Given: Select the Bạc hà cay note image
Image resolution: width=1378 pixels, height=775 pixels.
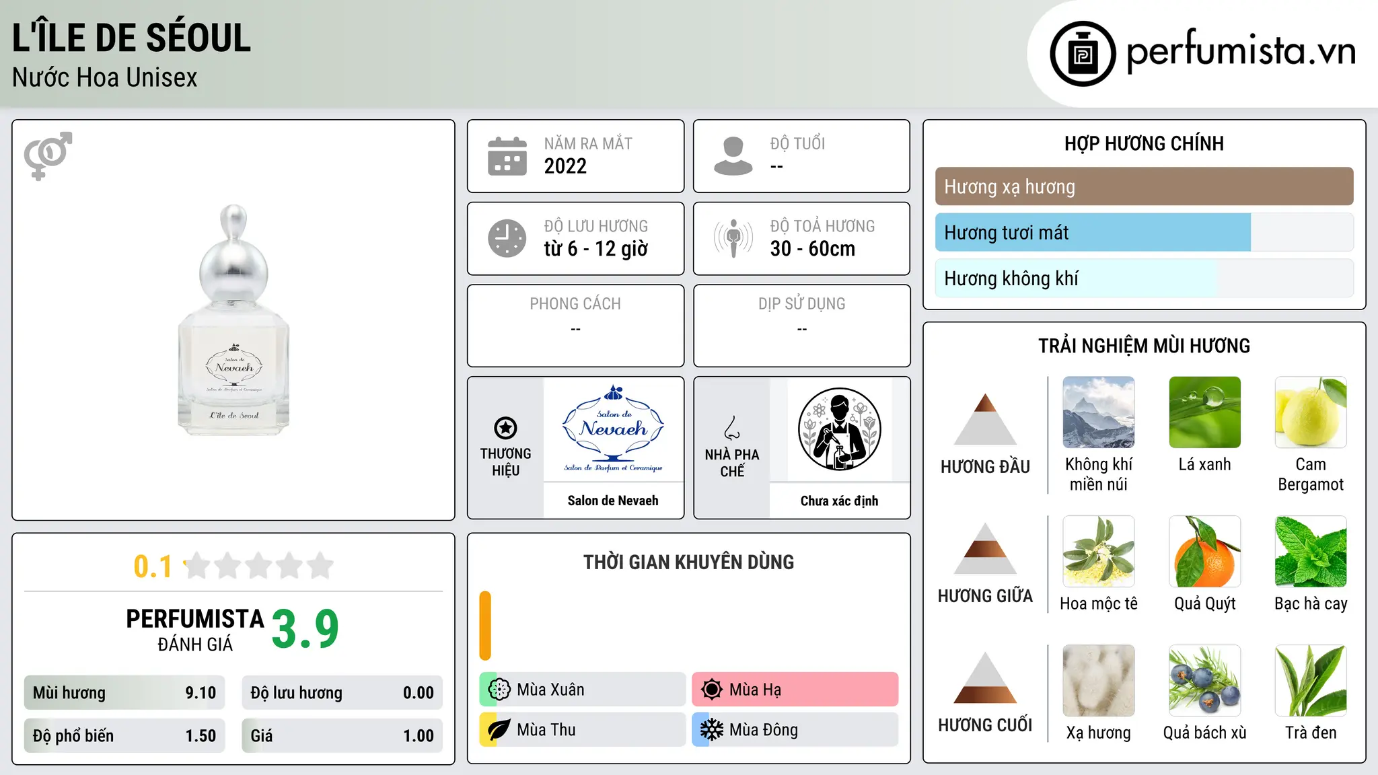Looking at the screenshot, I should pyautogui.click(x=1311, y=552).
